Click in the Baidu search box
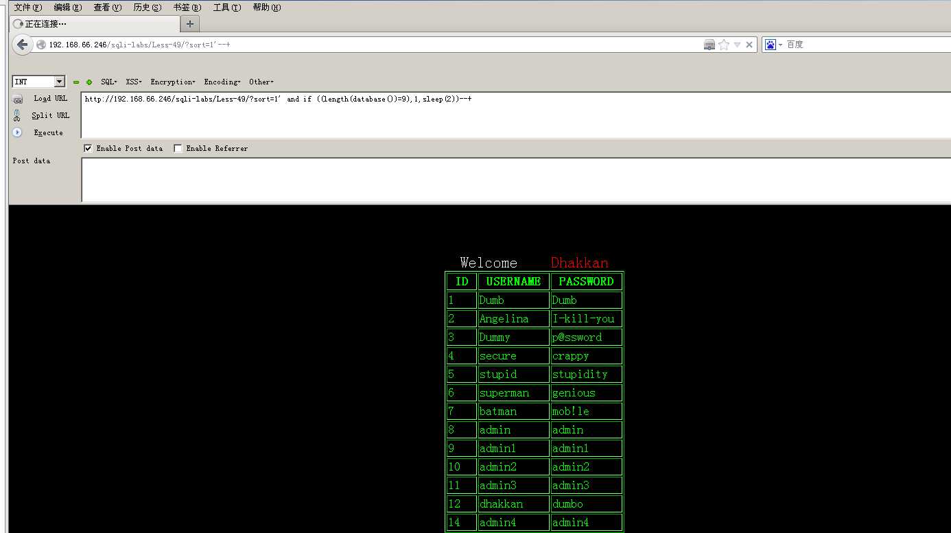This screenshot has width=951, height=533. (x=868, y=45)
